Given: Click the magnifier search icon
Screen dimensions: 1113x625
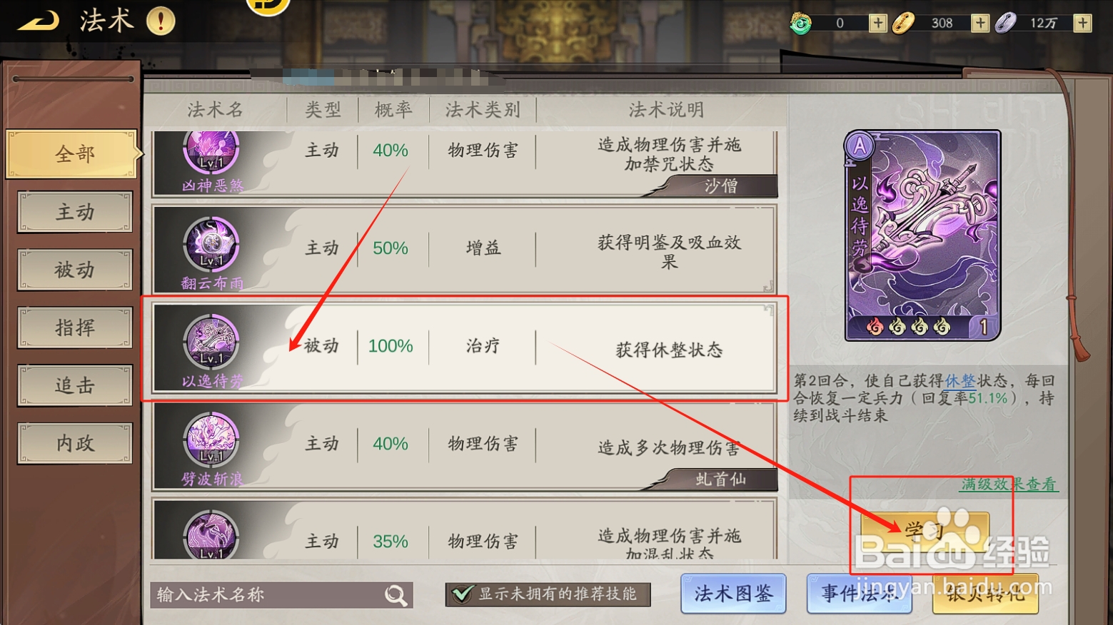Looking at the screenshot, I should 396,594.
